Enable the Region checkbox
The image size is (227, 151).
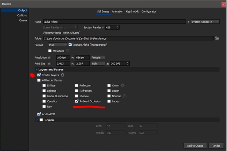pos(41,120)
